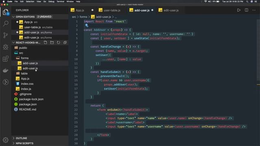Open the Manage settings gear
This screenshot has height=146, width=260.
6,140
